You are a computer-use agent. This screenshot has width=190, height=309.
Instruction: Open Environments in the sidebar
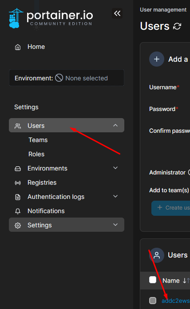pyautogui.click(x=67, y=169)
